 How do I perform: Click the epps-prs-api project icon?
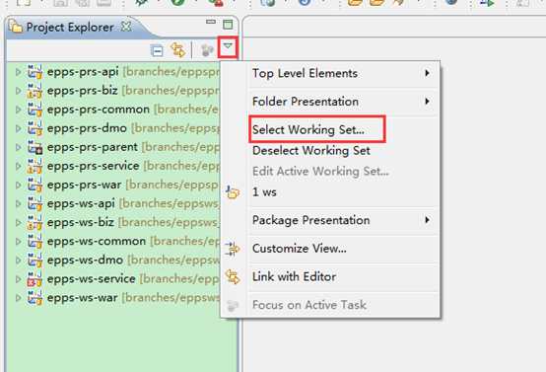coord(34,72)
